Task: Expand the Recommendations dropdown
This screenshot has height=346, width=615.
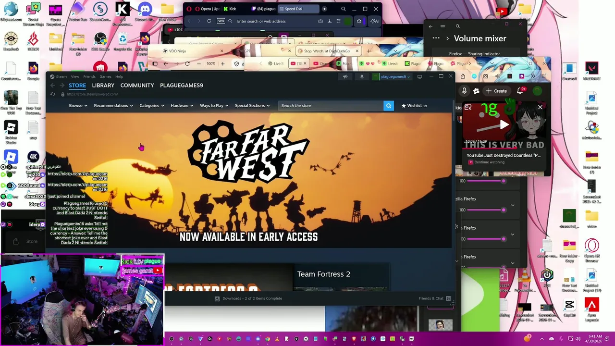Action: tap(113, 106)
